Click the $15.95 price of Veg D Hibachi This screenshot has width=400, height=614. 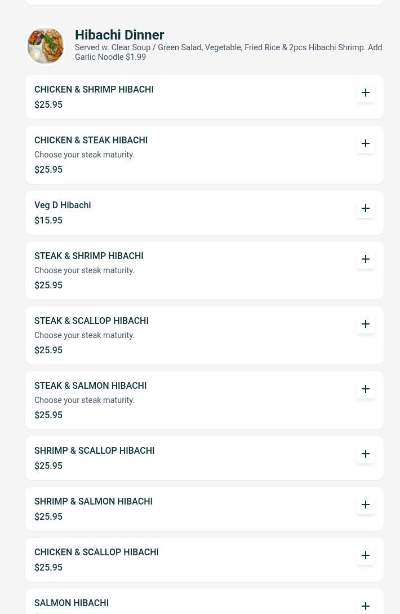click(48, 221)
